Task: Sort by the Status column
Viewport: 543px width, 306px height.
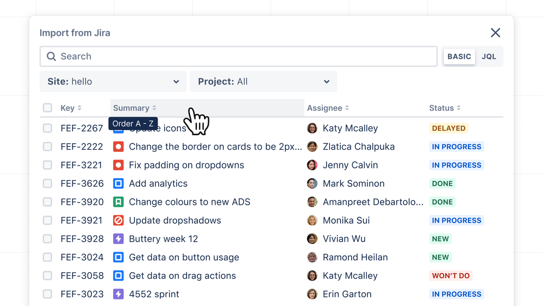Action: [445, 108]
